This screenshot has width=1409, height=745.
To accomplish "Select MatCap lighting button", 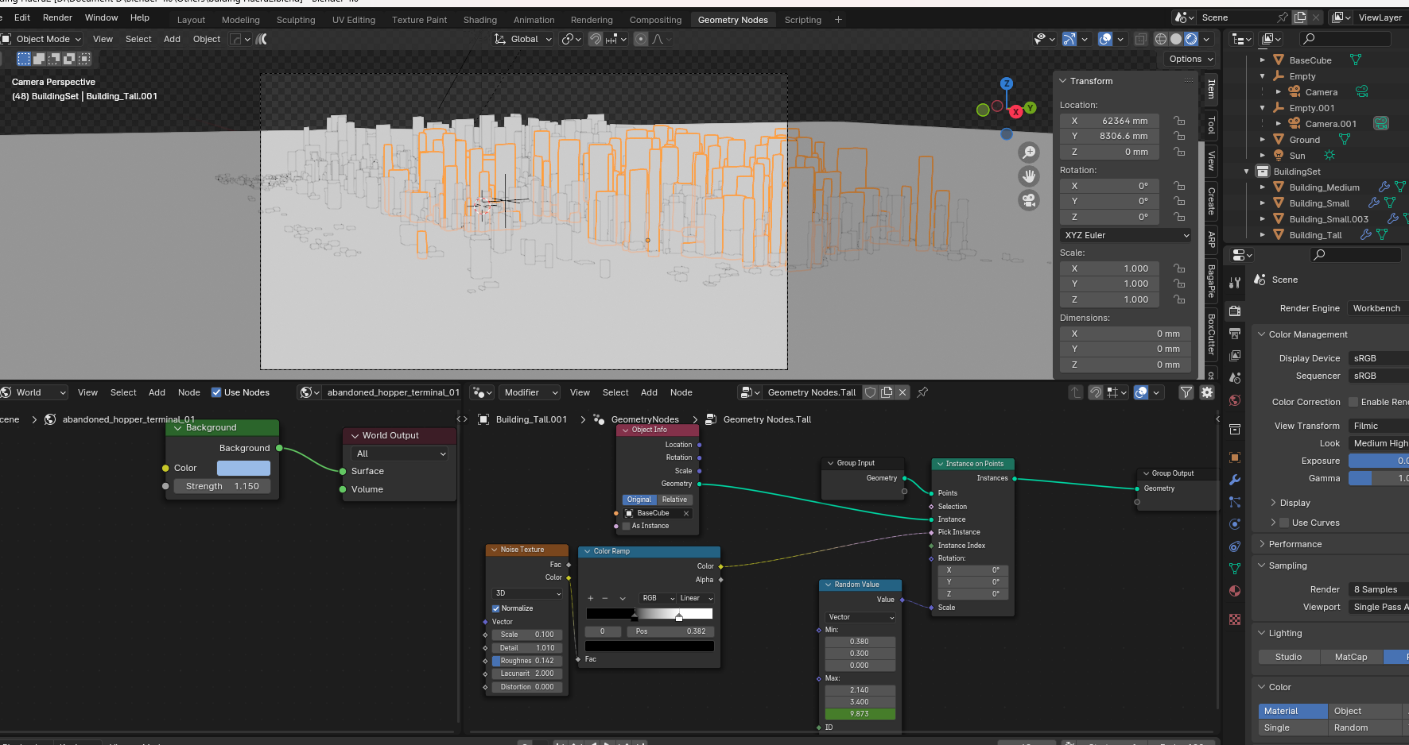I will click(x=1351, y=657).
